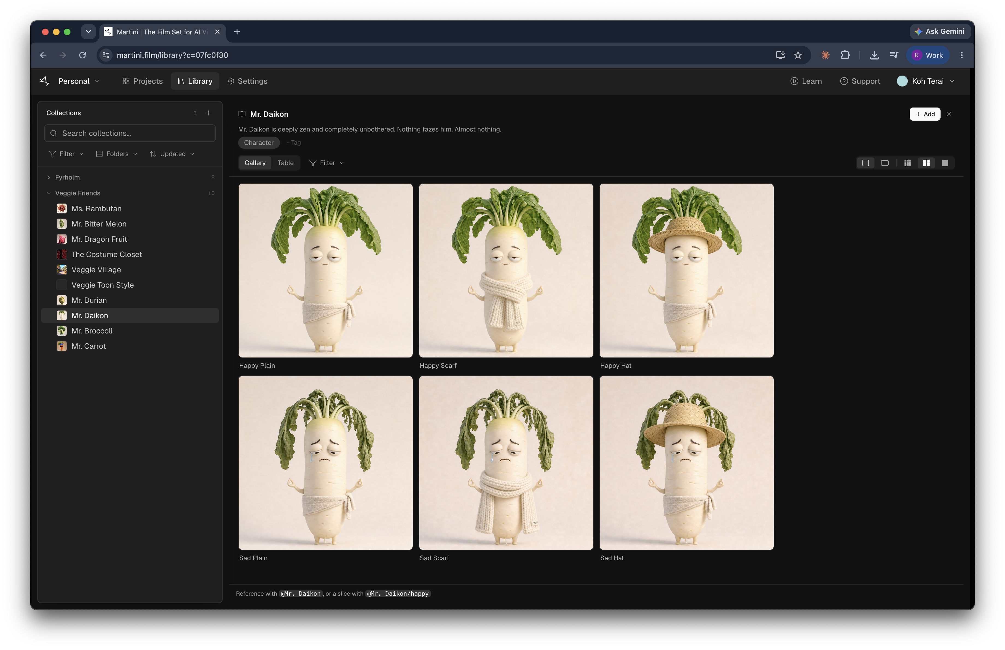Screen dimensions: 1005x650
Task: Open the Personal workspace dropdown
Action: coord(79,81)
